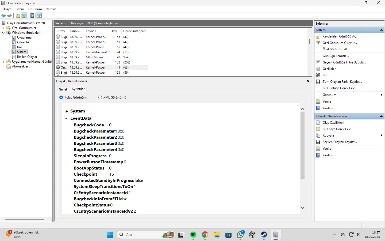Screen dimensions: 385x241
Task: Open Olay Özellikleri action
Action: (x=333, y=123)
